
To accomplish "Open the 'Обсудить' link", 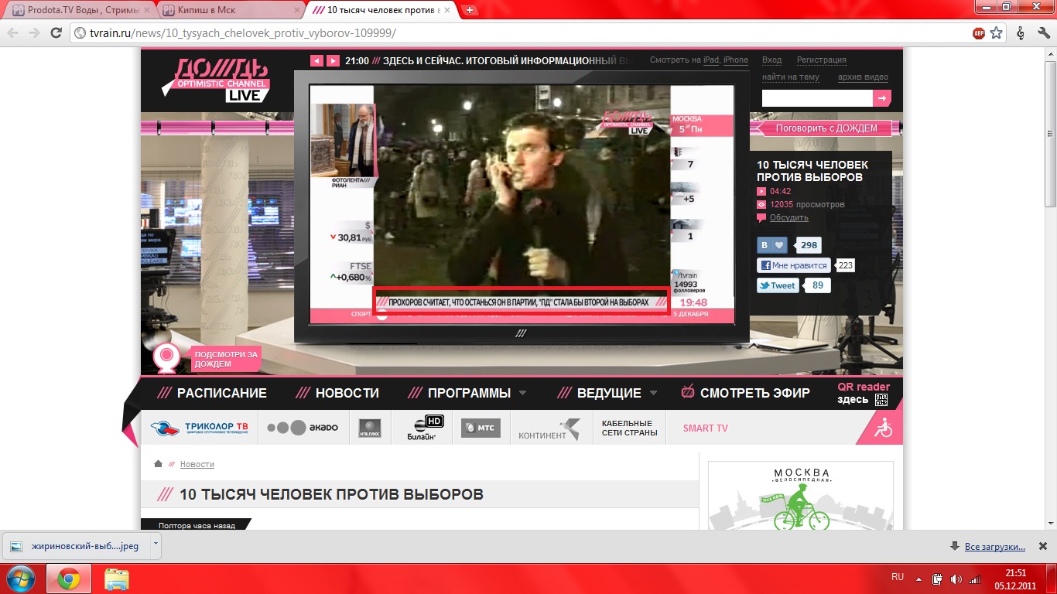I will click(789, 217).
